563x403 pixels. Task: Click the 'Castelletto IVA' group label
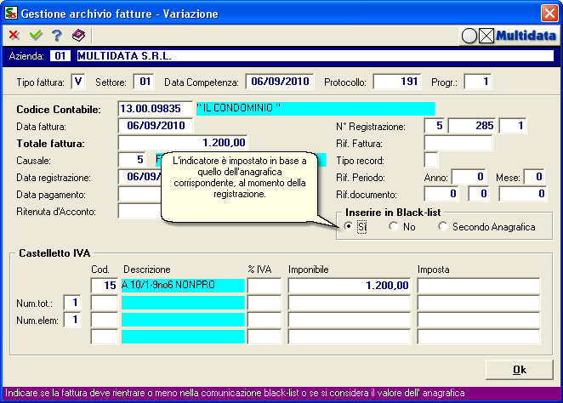pyautogui.click(x=54, y=253)
